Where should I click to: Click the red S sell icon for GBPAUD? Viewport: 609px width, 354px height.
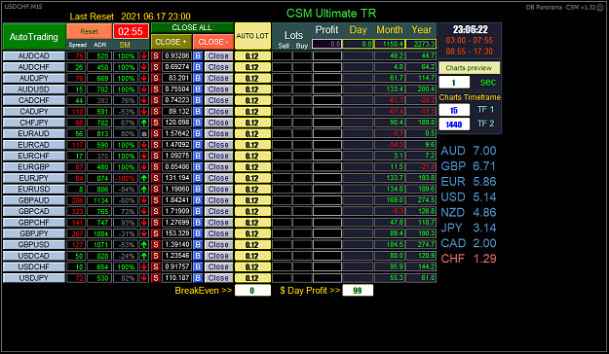point(156,200)
